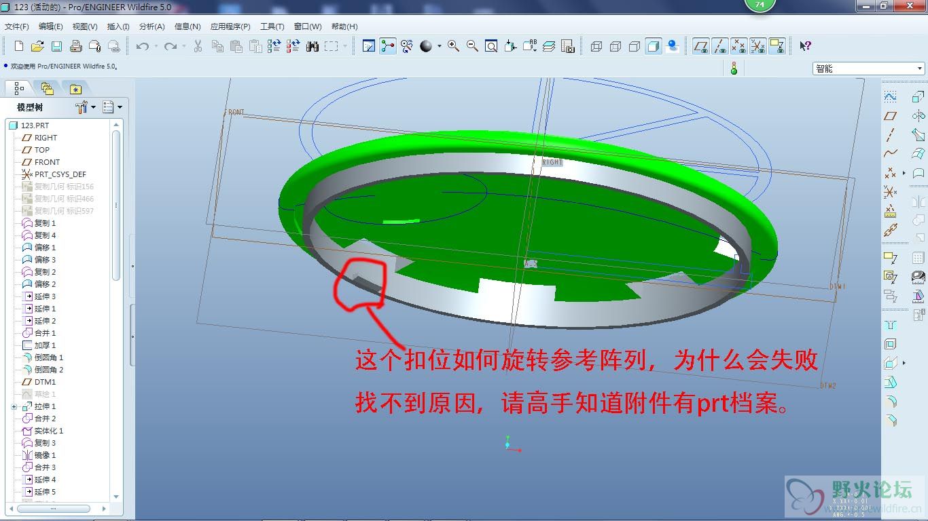The width and height of the screenshot is (928, 521).
Task: Click the model tree vertical scrollbar
Action: point(116,204)
